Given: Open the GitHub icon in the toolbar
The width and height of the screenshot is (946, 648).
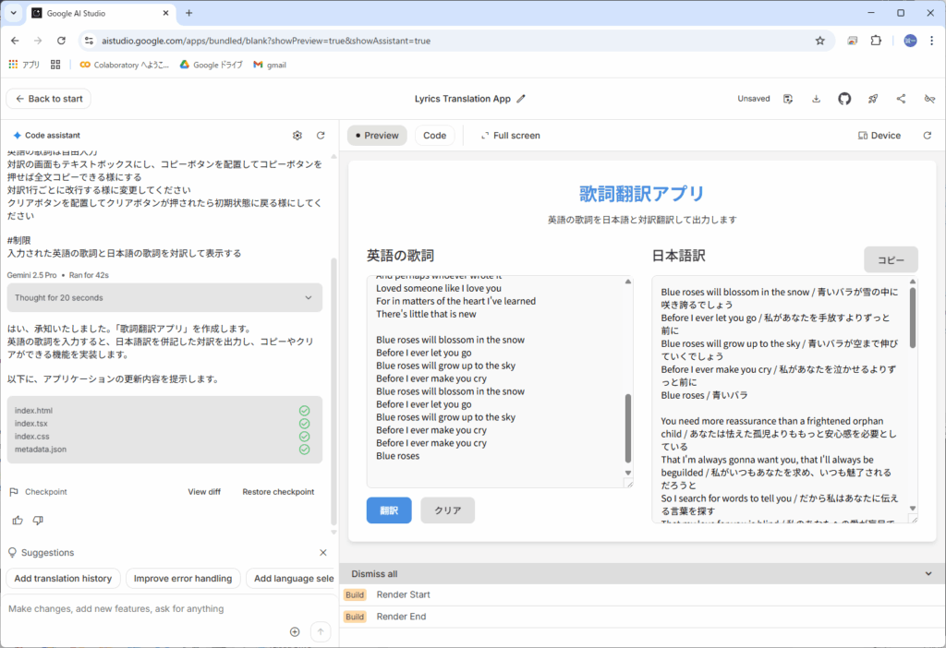Looking at the screenshot, I should pos(844,99).
